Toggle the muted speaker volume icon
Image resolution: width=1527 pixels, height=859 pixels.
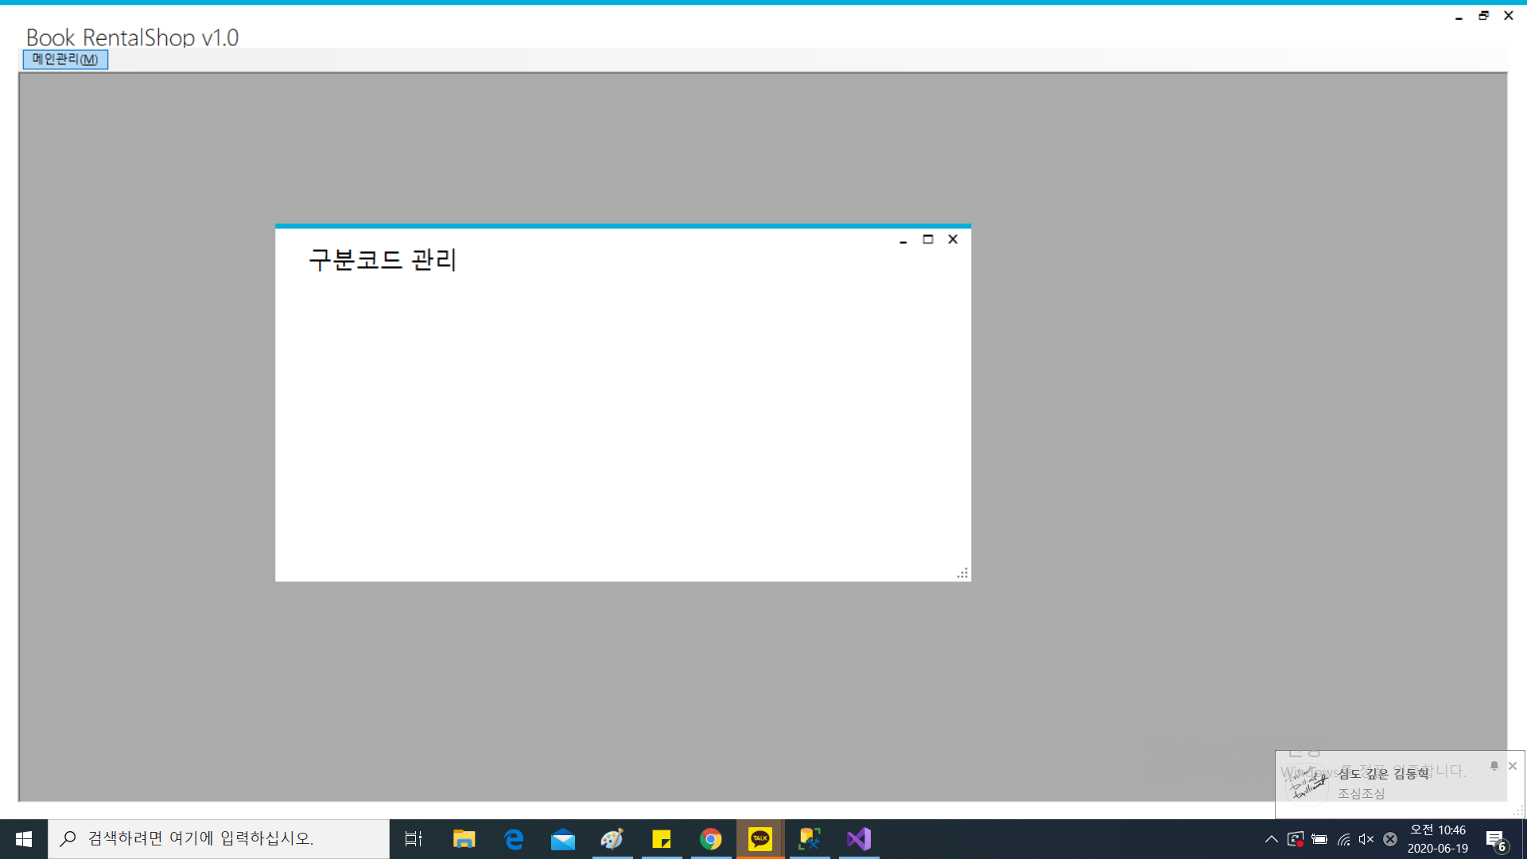(1366, 839)
